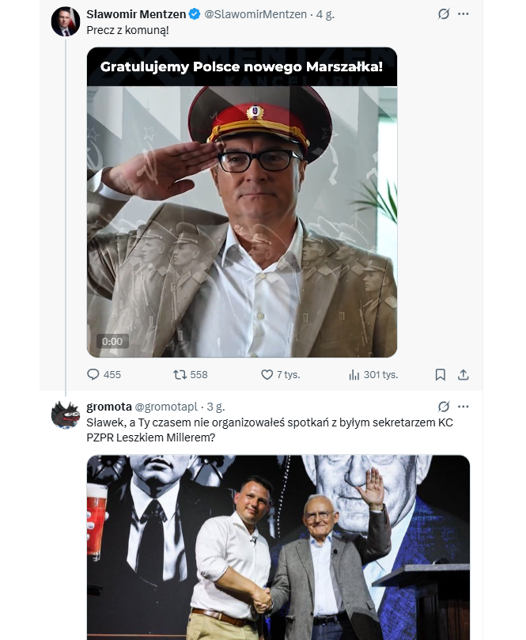Open more options menu on gromota's reply
The width and height of the screenshot is (526, 640).
point(464,407)
